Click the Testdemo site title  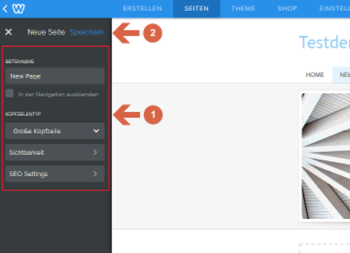(x=325, y=42)
